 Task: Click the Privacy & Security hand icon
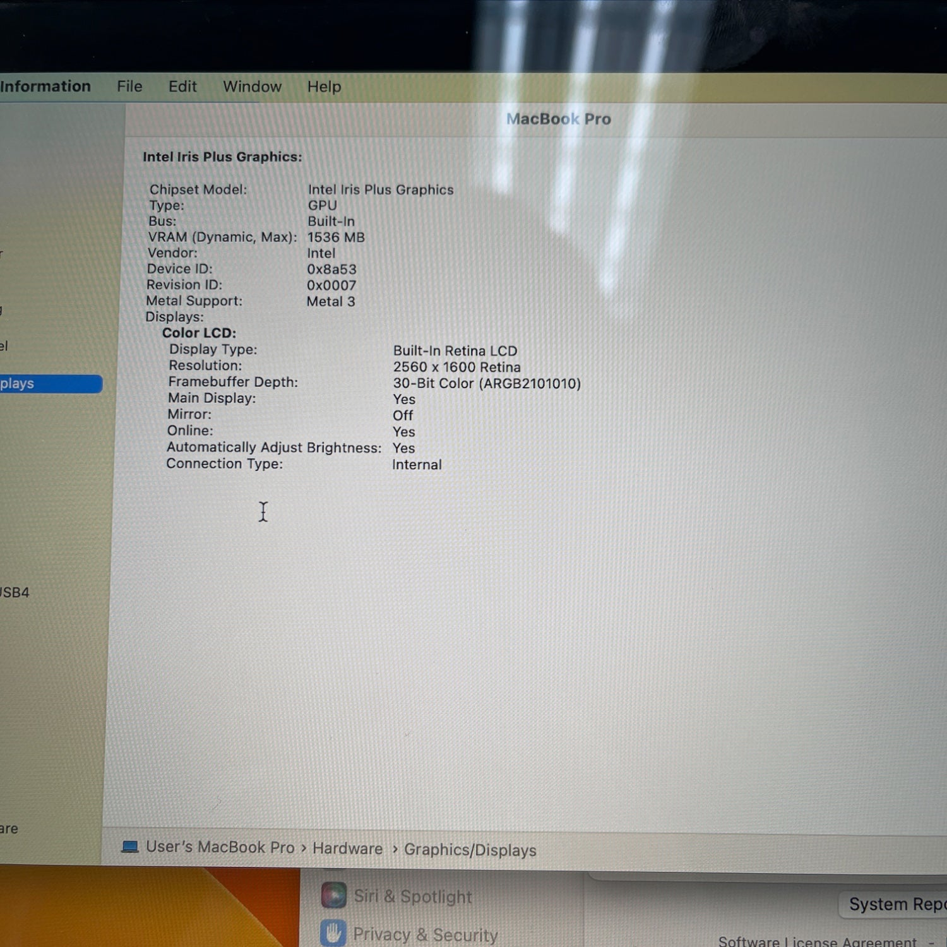point(333,932)
